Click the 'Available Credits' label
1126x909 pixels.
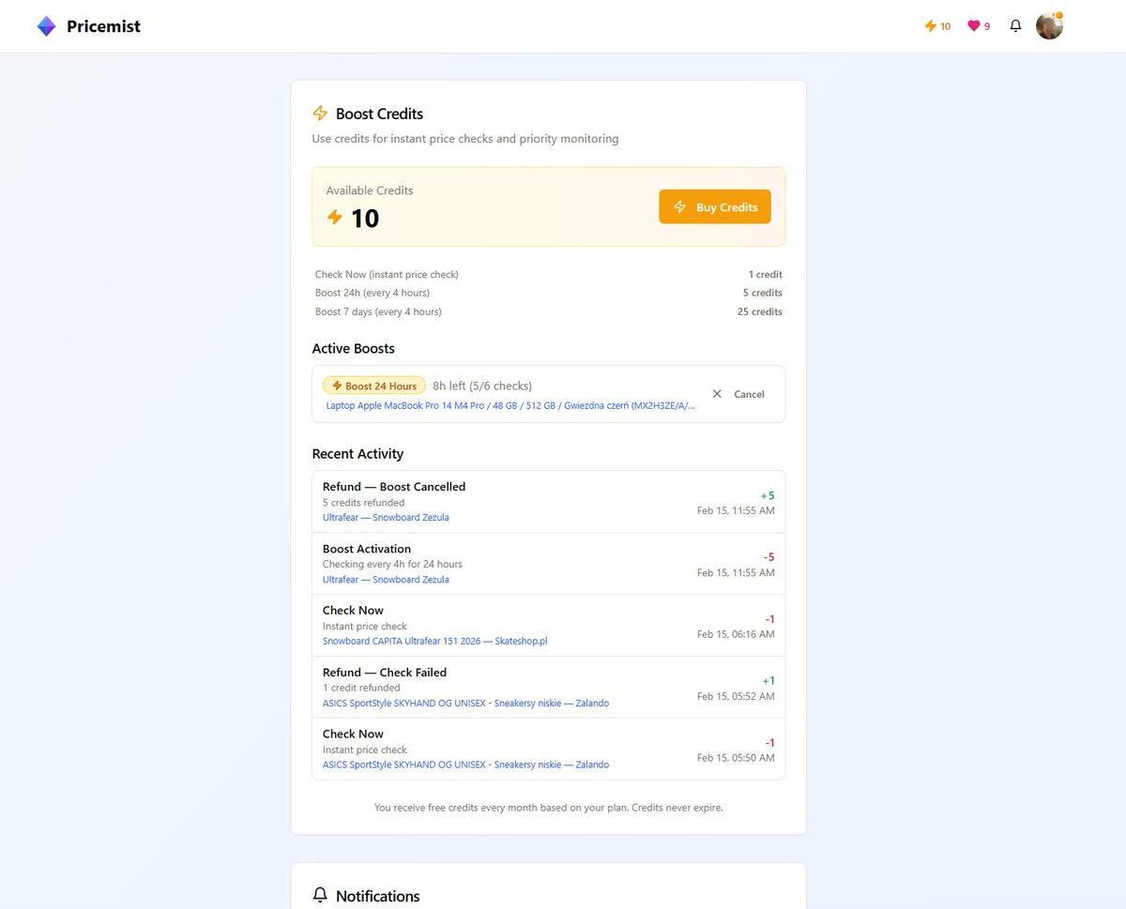tap(370, 190)
